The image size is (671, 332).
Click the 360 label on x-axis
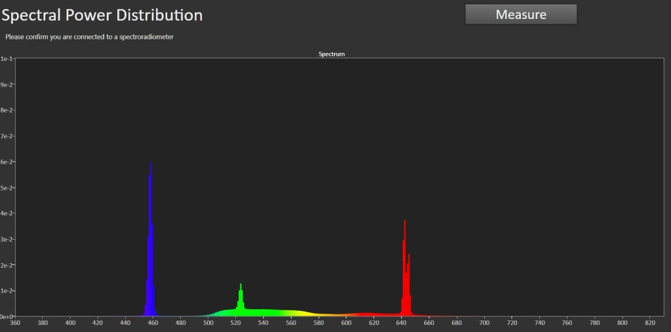15,323
